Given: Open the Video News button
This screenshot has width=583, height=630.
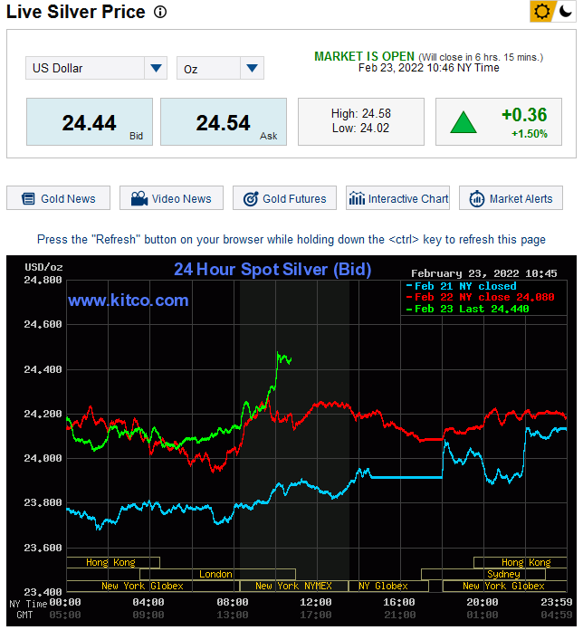Looking at the screenshot, I should 172,198.
